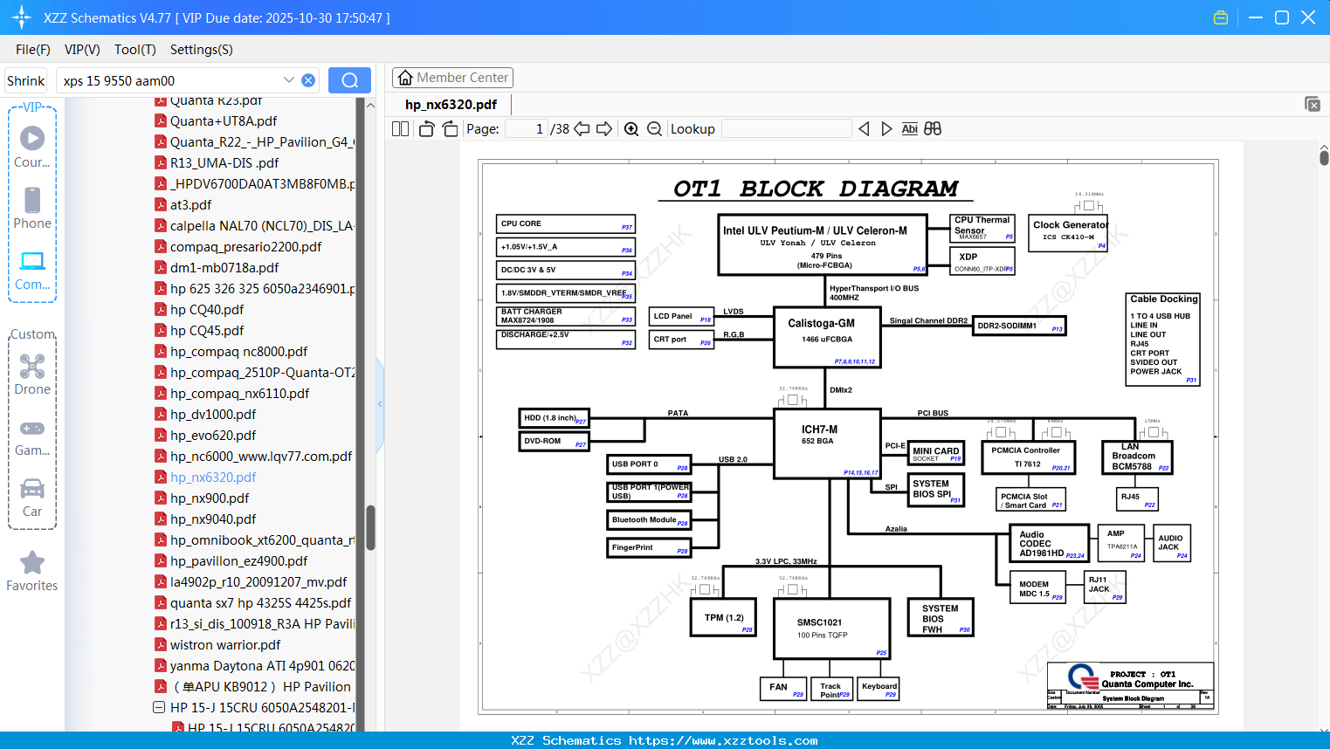Screen dimensions: 1330x749
Task: Open hp_pavillon_ez4900.pdf file
Action: (238, 561)
